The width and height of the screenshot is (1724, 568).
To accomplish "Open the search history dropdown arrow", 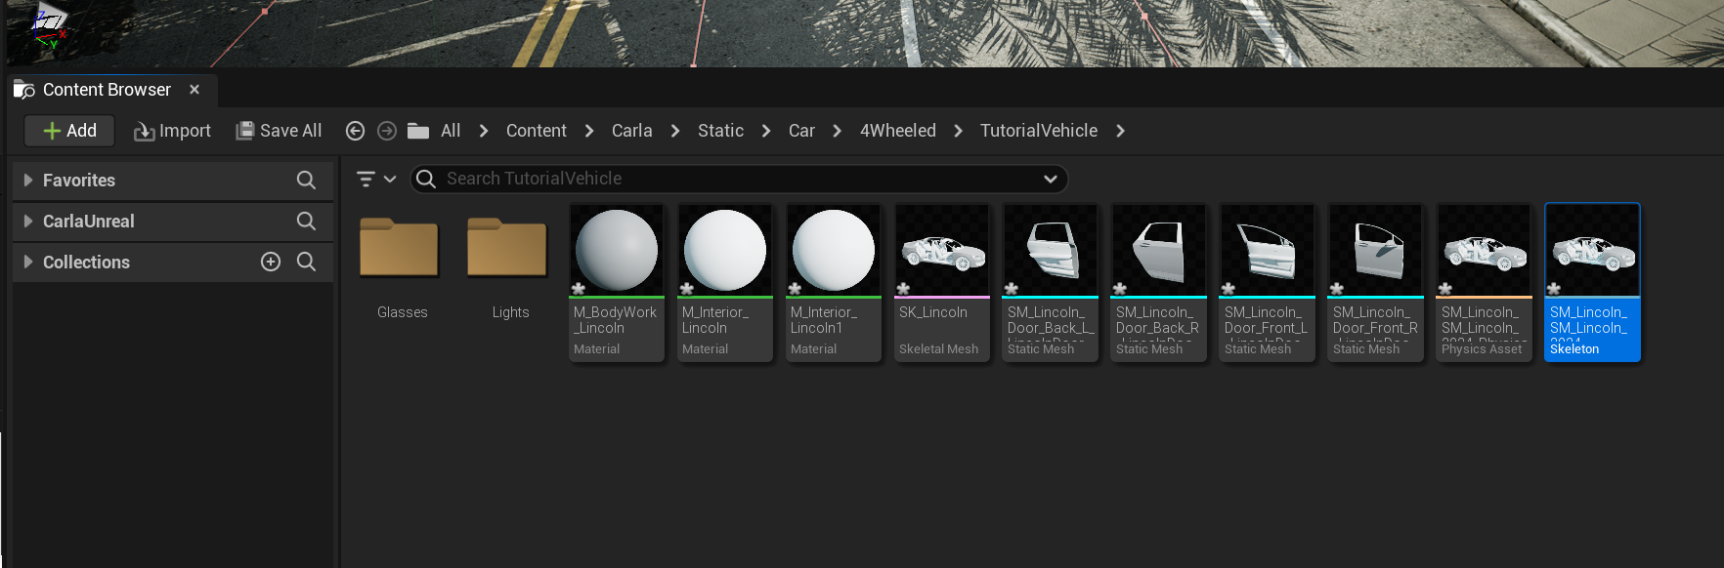I will (x=1050, y=179).
